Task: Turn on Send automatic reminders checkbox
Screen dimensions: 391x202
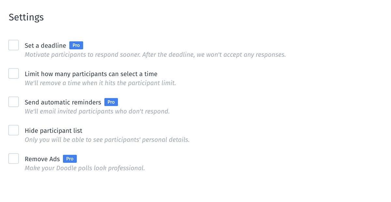Action: click(x=14, y=102)
